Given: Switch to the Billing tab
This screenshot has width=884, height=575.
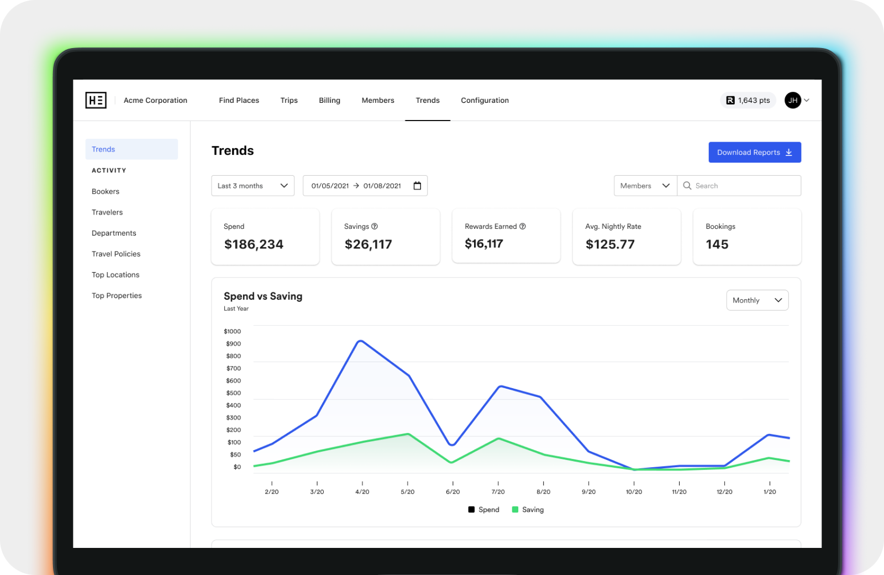Looking at the screenshot, I should pyautogui.click(x=329, y=100).
